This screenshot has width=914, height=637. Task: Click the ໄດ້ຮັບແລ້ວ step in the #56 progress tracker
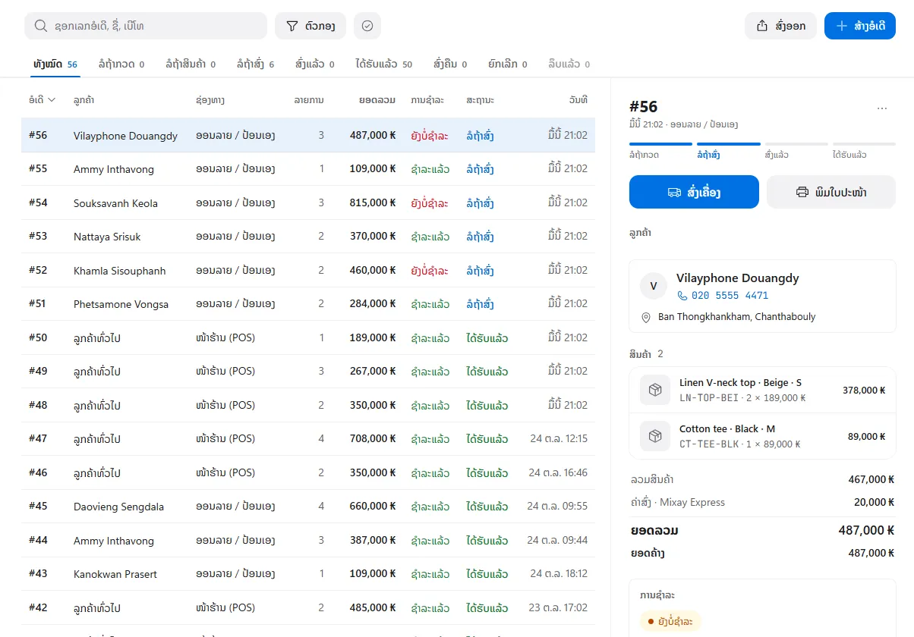[x=864, y=149]
